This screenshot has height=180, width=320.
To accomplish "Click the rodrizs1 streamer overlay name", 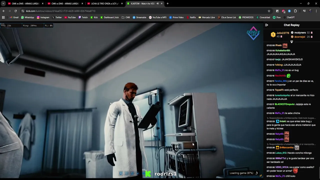I will click(165, 174).
